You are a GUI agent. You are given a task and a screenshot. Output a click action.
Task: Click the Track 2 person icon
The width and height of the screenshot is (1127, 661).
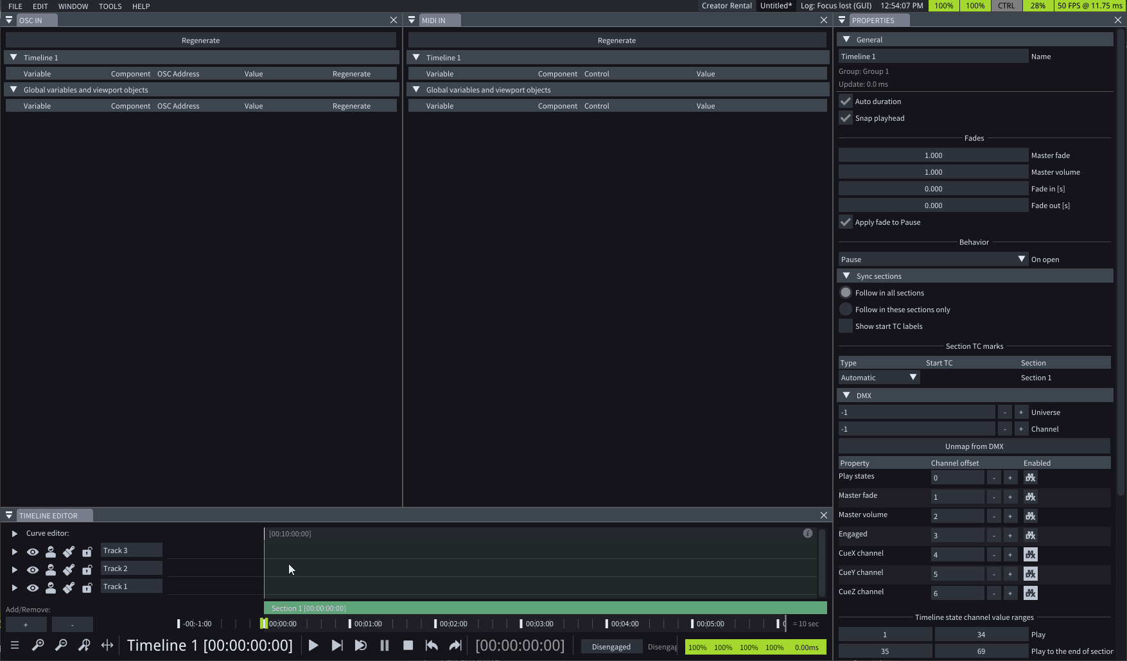coord(51,569)
